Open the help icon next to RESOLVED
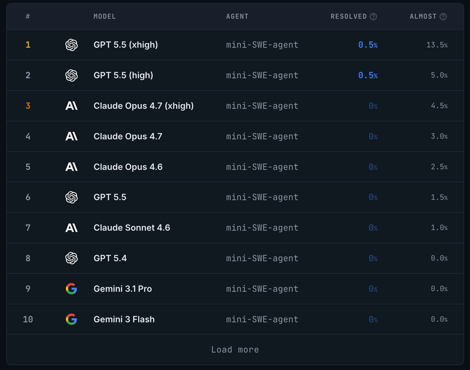470x370 pixels. pyautogui.click(x=373, y=17)
